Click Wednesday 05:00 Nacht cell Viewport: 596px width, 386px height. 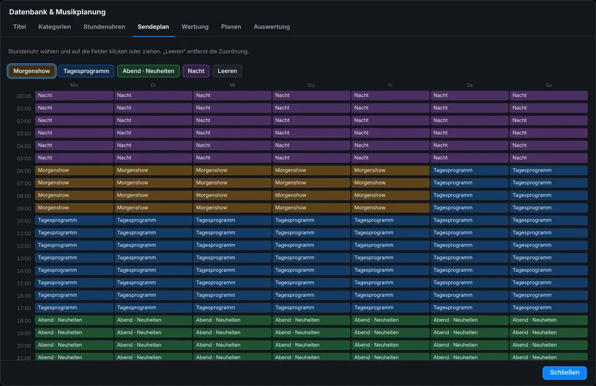click(x=232, y=158)
